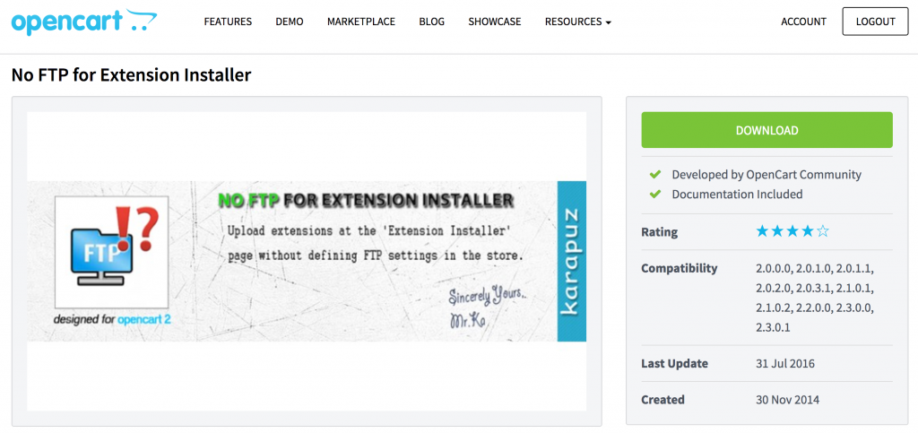Click the Rating label
The height and width of the screenshot is (433, 918).
click(659, 231)
